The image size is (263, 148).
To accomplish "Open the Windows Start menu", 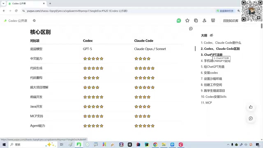I will (4, 144).
